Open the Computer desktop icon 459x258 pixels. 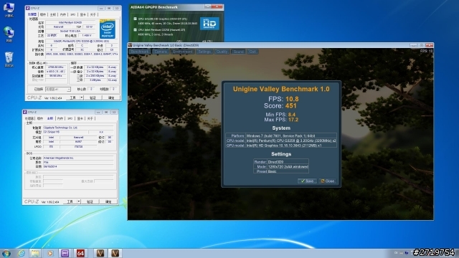(x=9, y=9)
